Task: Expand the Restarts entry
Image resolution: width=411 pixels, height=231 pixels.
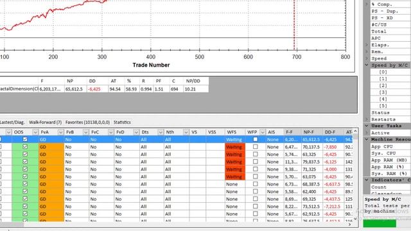Action: (367, 119)
